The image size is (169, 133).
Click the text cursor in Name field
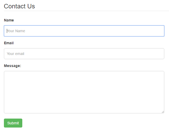coord(7,31)
